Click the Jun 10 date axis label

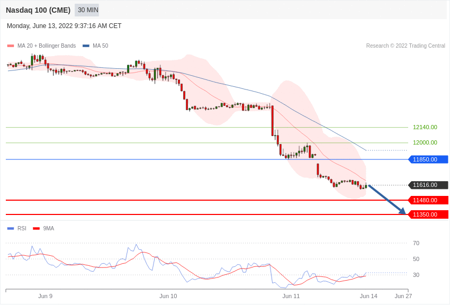[168, 296]
